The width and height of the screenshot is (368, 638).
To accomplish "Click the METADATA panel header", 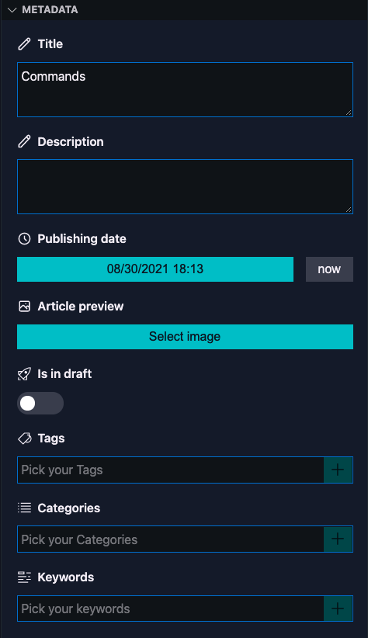I will tap(184, 10).
